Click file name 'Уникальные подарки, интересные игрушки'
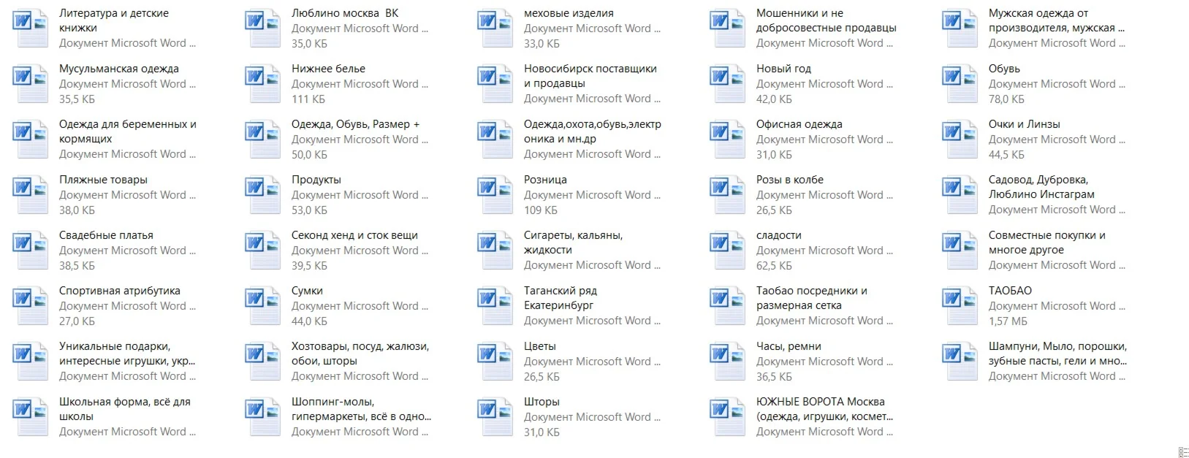Image resolution: width=1189 pixels, height=458 pixels. tap(127, 354)
